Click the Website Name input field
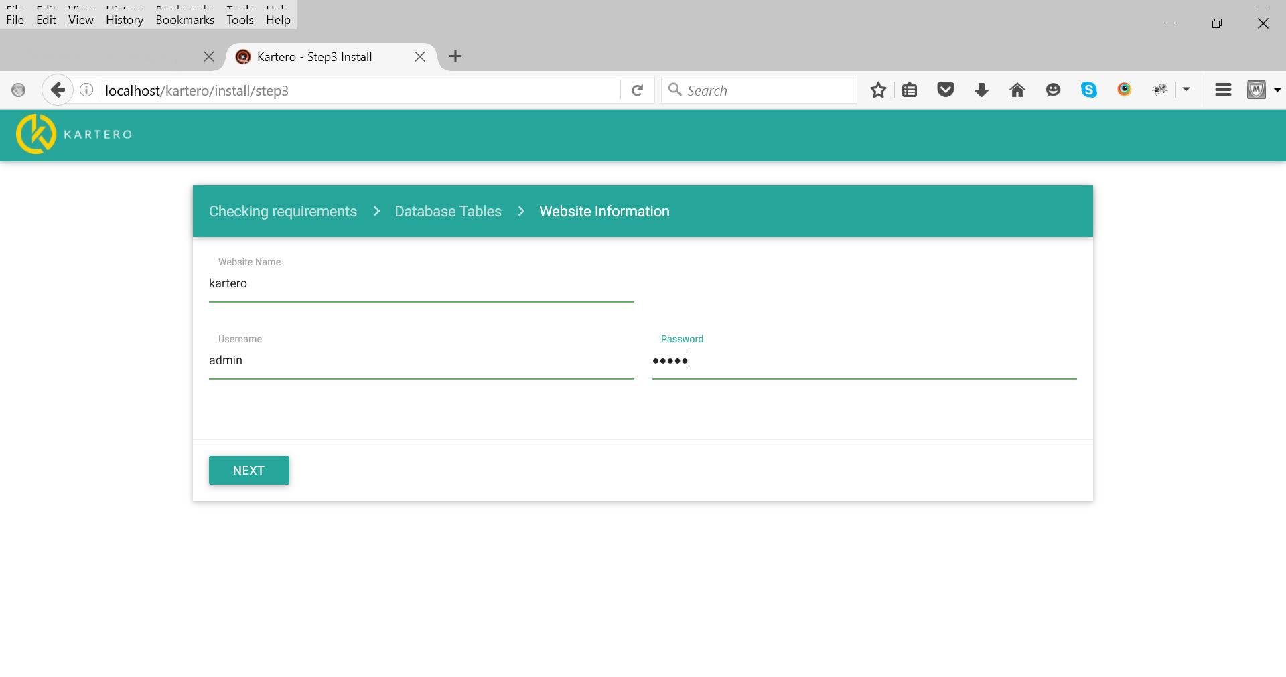Viewport: 1286px width, 677px height. [421, 284]
